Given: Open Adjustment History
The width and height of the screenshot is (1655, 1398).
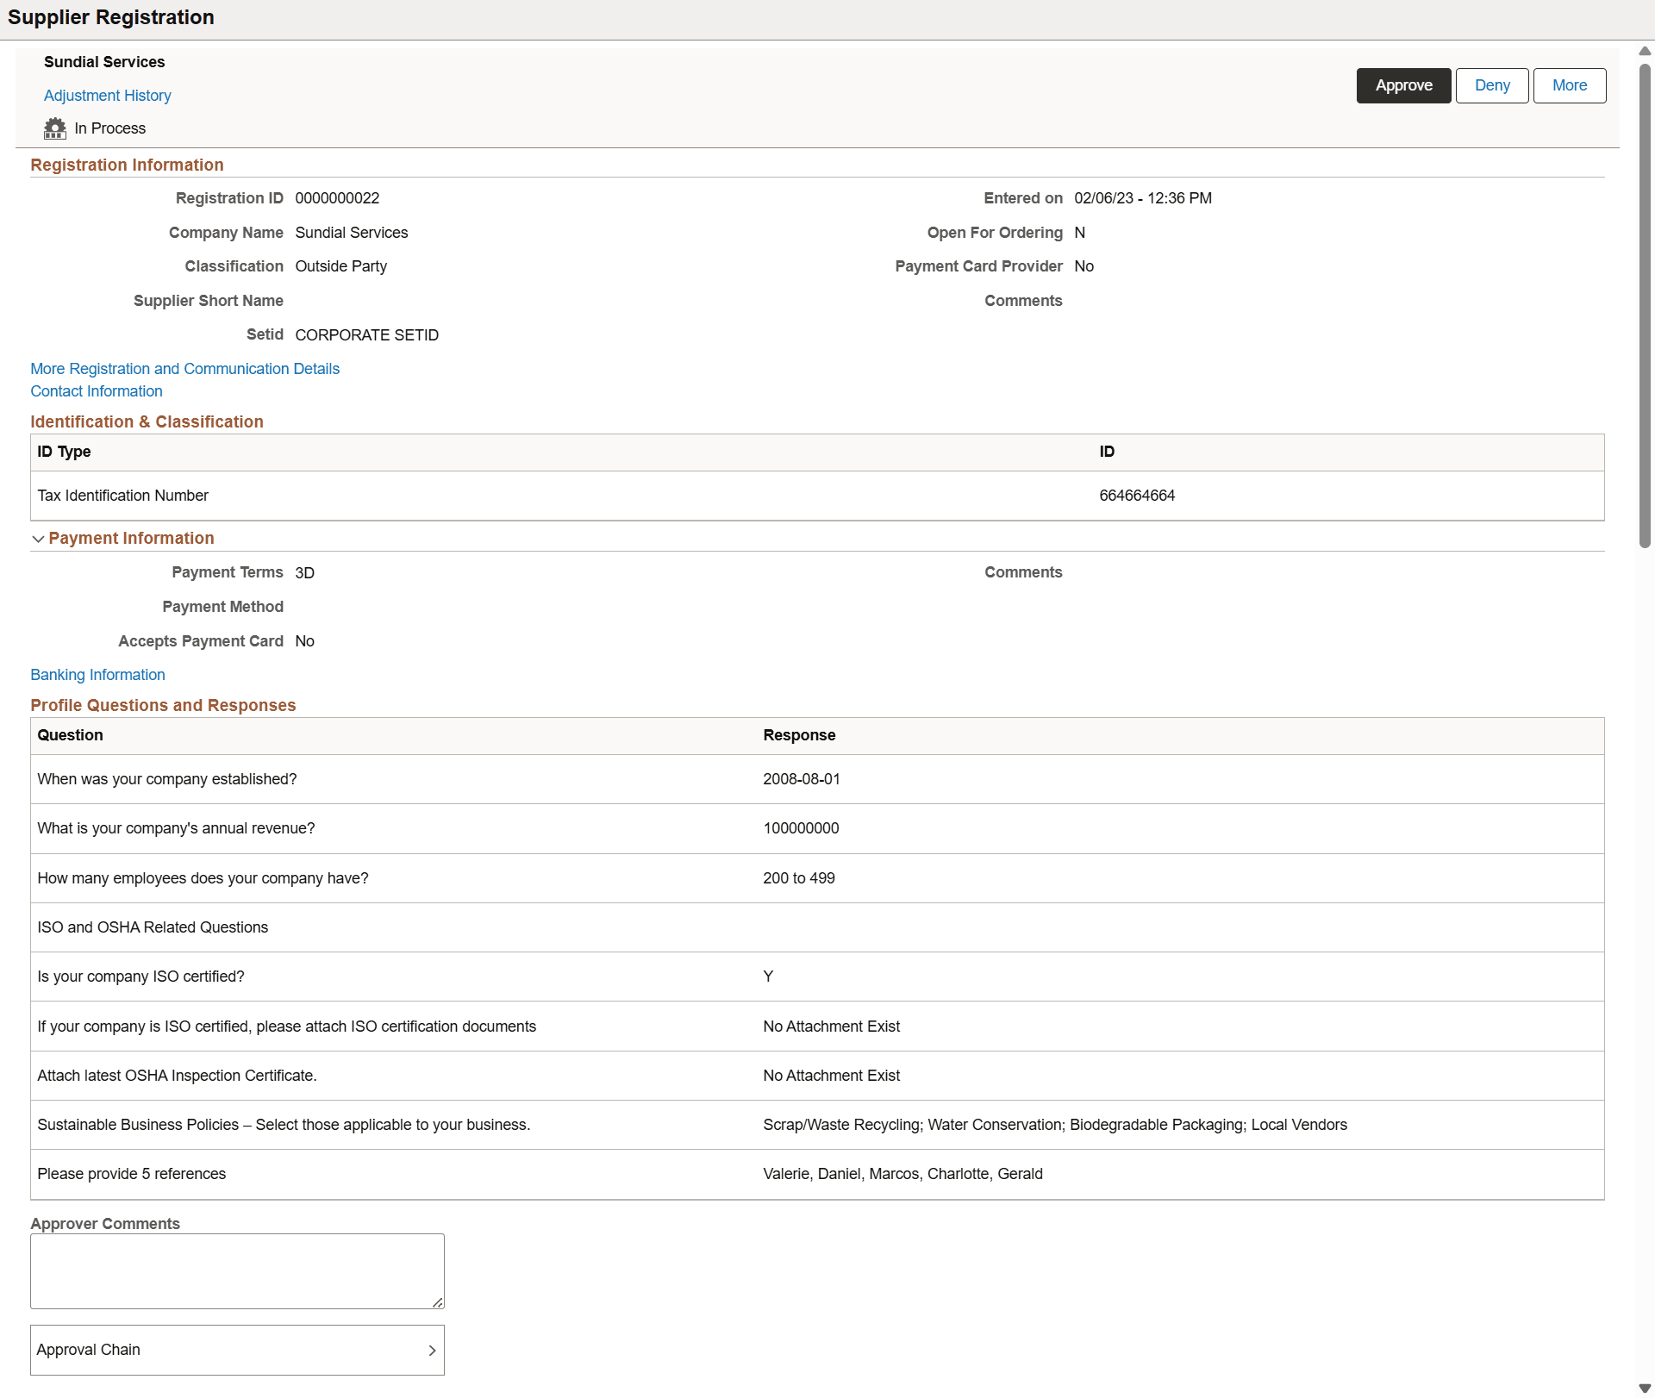Looking at the screenshot, I should point(107,95).
